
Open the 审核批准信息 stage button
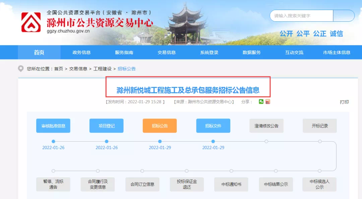click(x=53, y=126)
